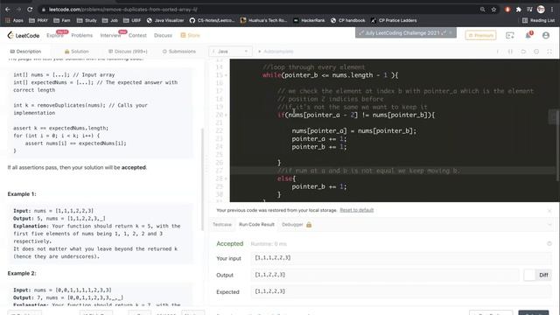Dismiss the code restored notice
The height and width of the screenshot is (315, 560).
pyautogui.click(x=549, y=211)
